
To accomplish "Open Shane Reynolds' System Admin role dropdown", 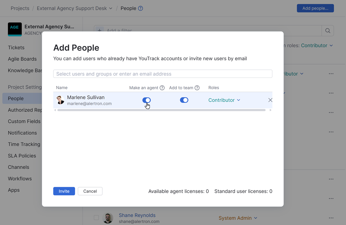I will 238,218.
